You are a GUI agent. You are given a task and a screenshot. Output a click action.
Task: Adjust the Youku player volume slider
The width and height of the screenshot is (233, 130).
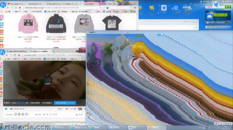click(x=72, y=109)
